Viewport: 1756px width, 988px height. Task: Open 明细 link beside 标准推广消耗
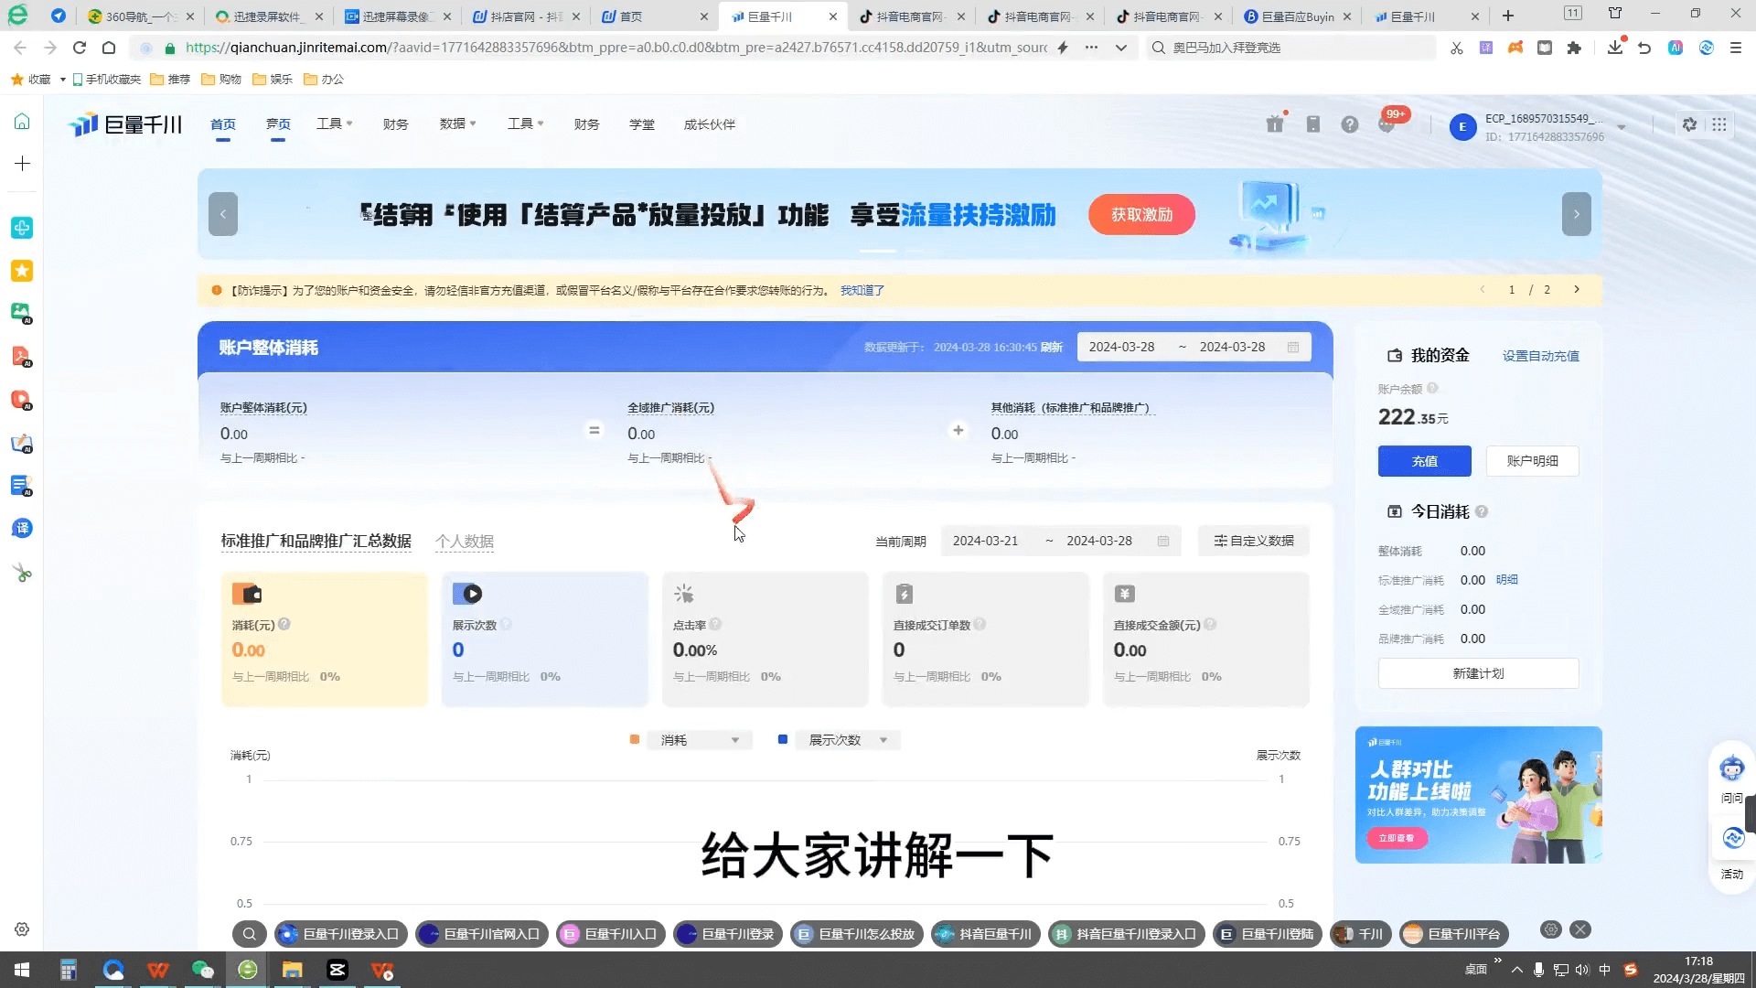(x=1507, y=579)
